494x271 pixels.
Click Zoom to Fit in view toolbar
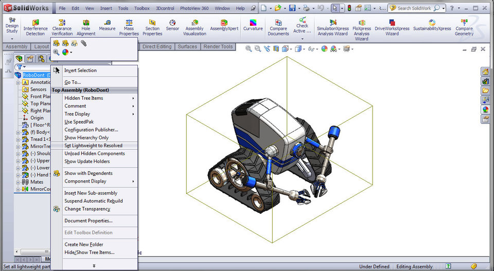coord(249,49)
